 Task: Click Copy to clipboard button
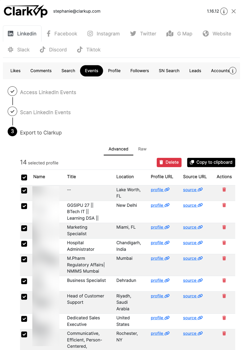point(211,162)
